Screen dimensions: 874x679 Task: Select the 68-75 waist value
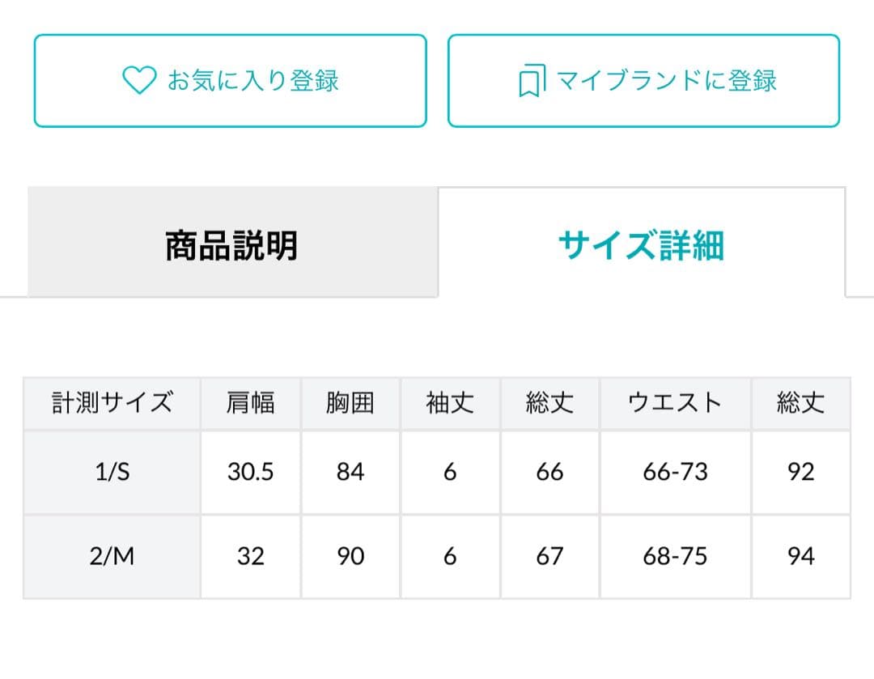675,557
